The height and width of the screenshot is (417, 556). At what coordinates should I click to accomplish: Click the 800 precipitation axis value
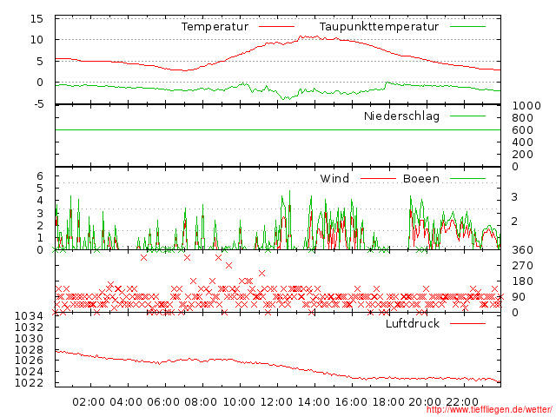point(523,118)
